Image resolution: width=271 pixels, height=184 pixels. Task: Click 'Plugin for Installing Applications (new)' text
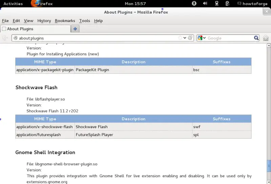coord(63,54)
